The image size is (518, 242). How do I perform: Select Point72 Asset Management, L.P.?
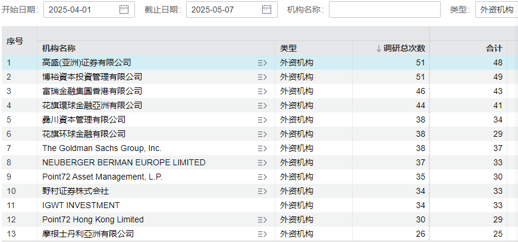[x=102, y=177]
